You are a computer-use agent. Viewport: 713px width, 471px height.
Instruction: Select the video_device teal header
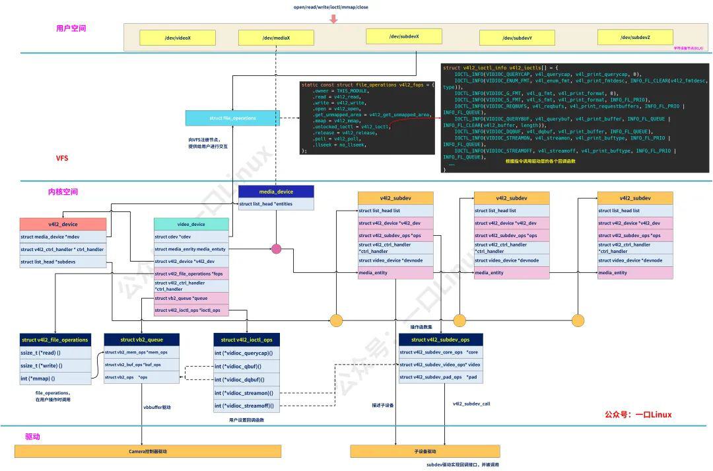click(191, 224)
